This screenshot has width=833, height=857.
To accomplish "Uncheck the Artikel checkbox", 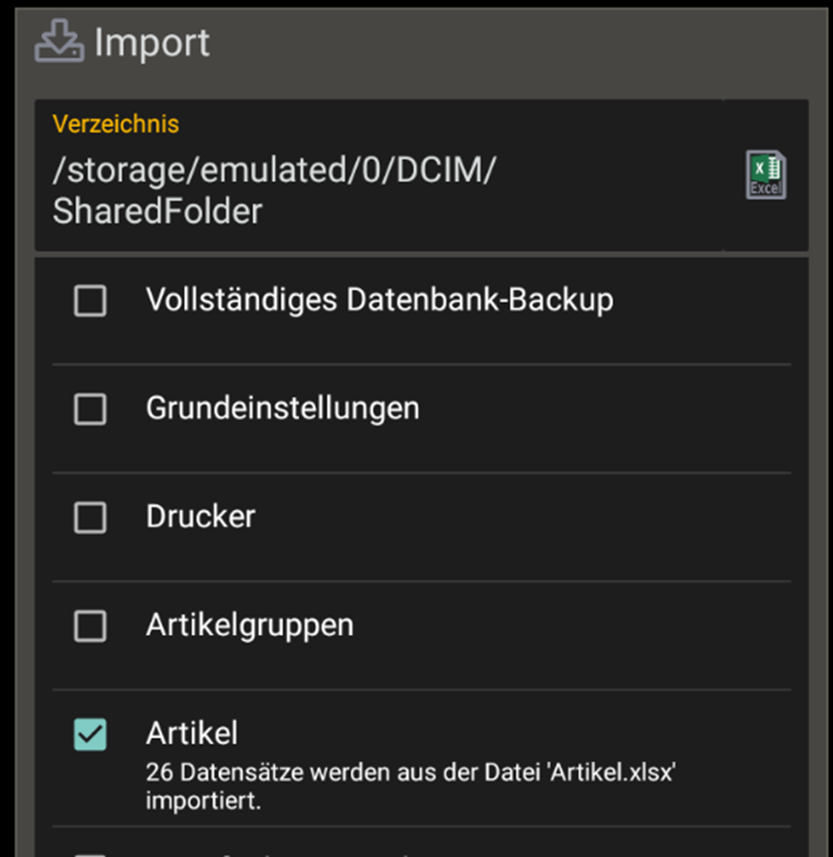I will (x=90, y=734).
